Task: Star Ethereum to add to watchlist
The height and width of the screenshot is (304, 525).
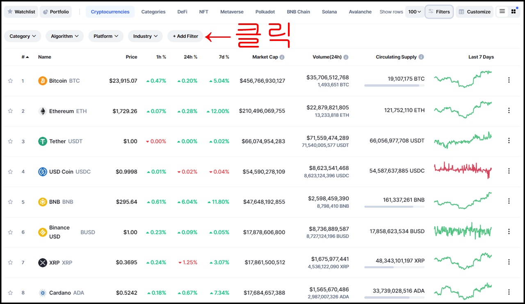Action: click(11, 111)
